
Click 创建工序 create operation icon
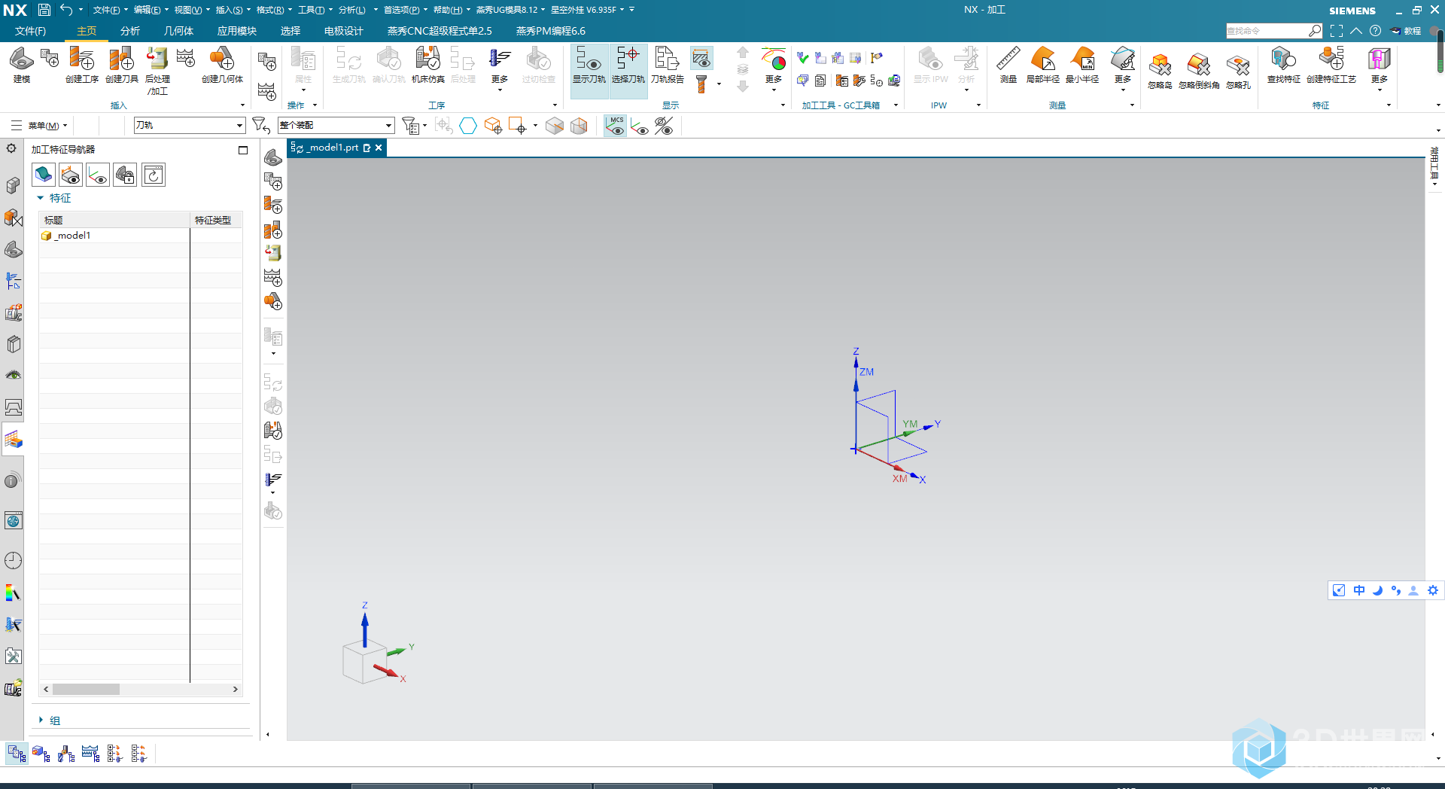pyautogui.click(x=81, y=65)
